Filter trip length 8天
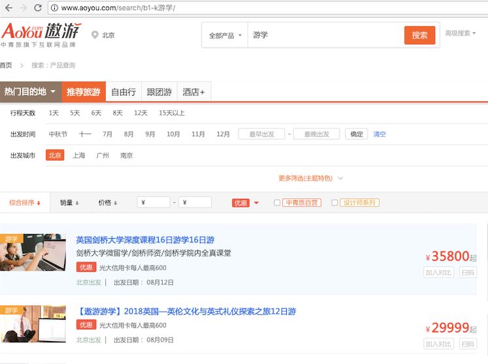The width and height of the screenshot is (488, 364). (118, 113)
